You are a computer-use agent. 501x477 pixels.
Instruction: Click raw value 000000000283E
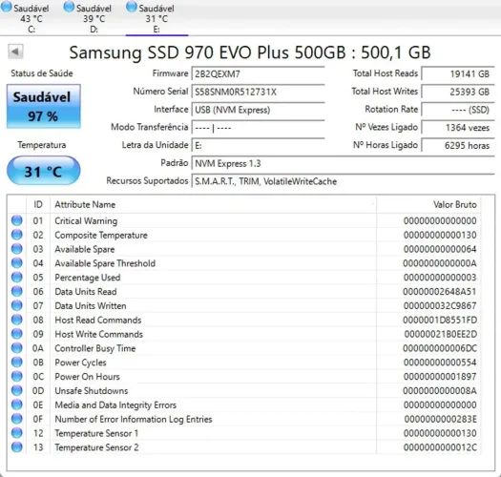click(440, 419)
